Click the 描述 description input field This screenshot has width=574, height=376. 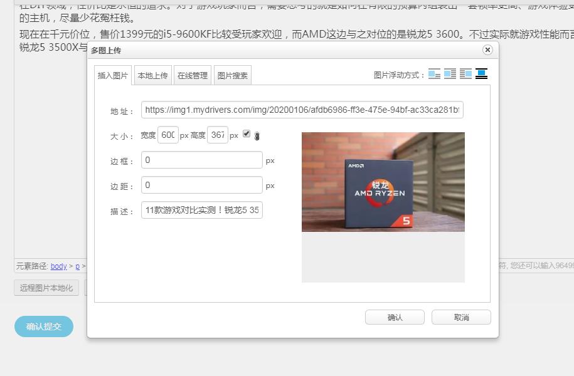tap(202, 210)
